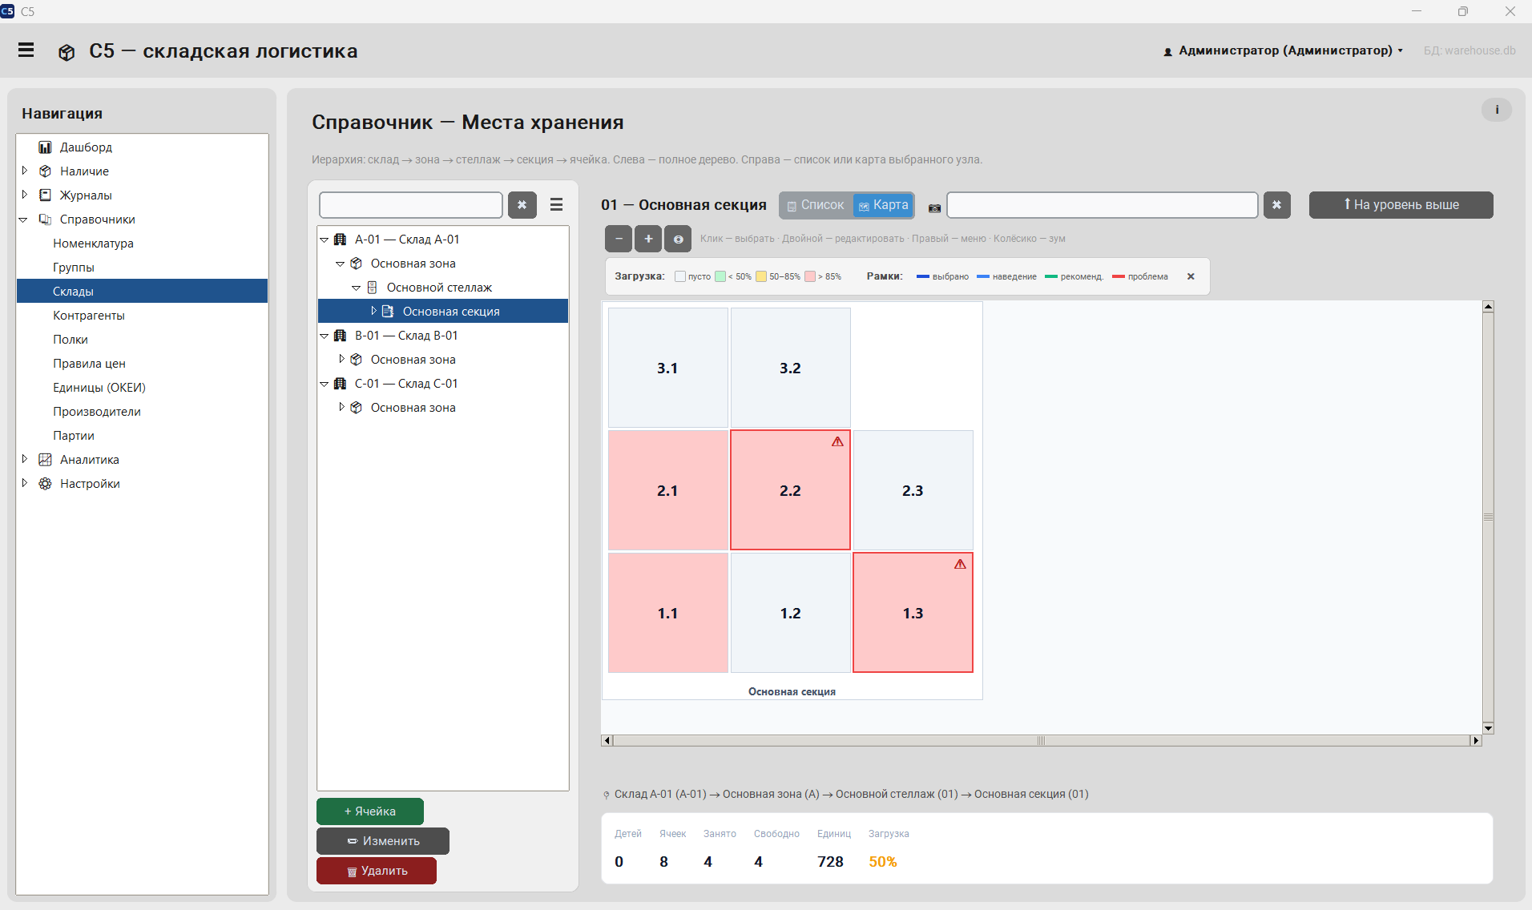
Task: Clear the tree search field
Action: point(522,205)
